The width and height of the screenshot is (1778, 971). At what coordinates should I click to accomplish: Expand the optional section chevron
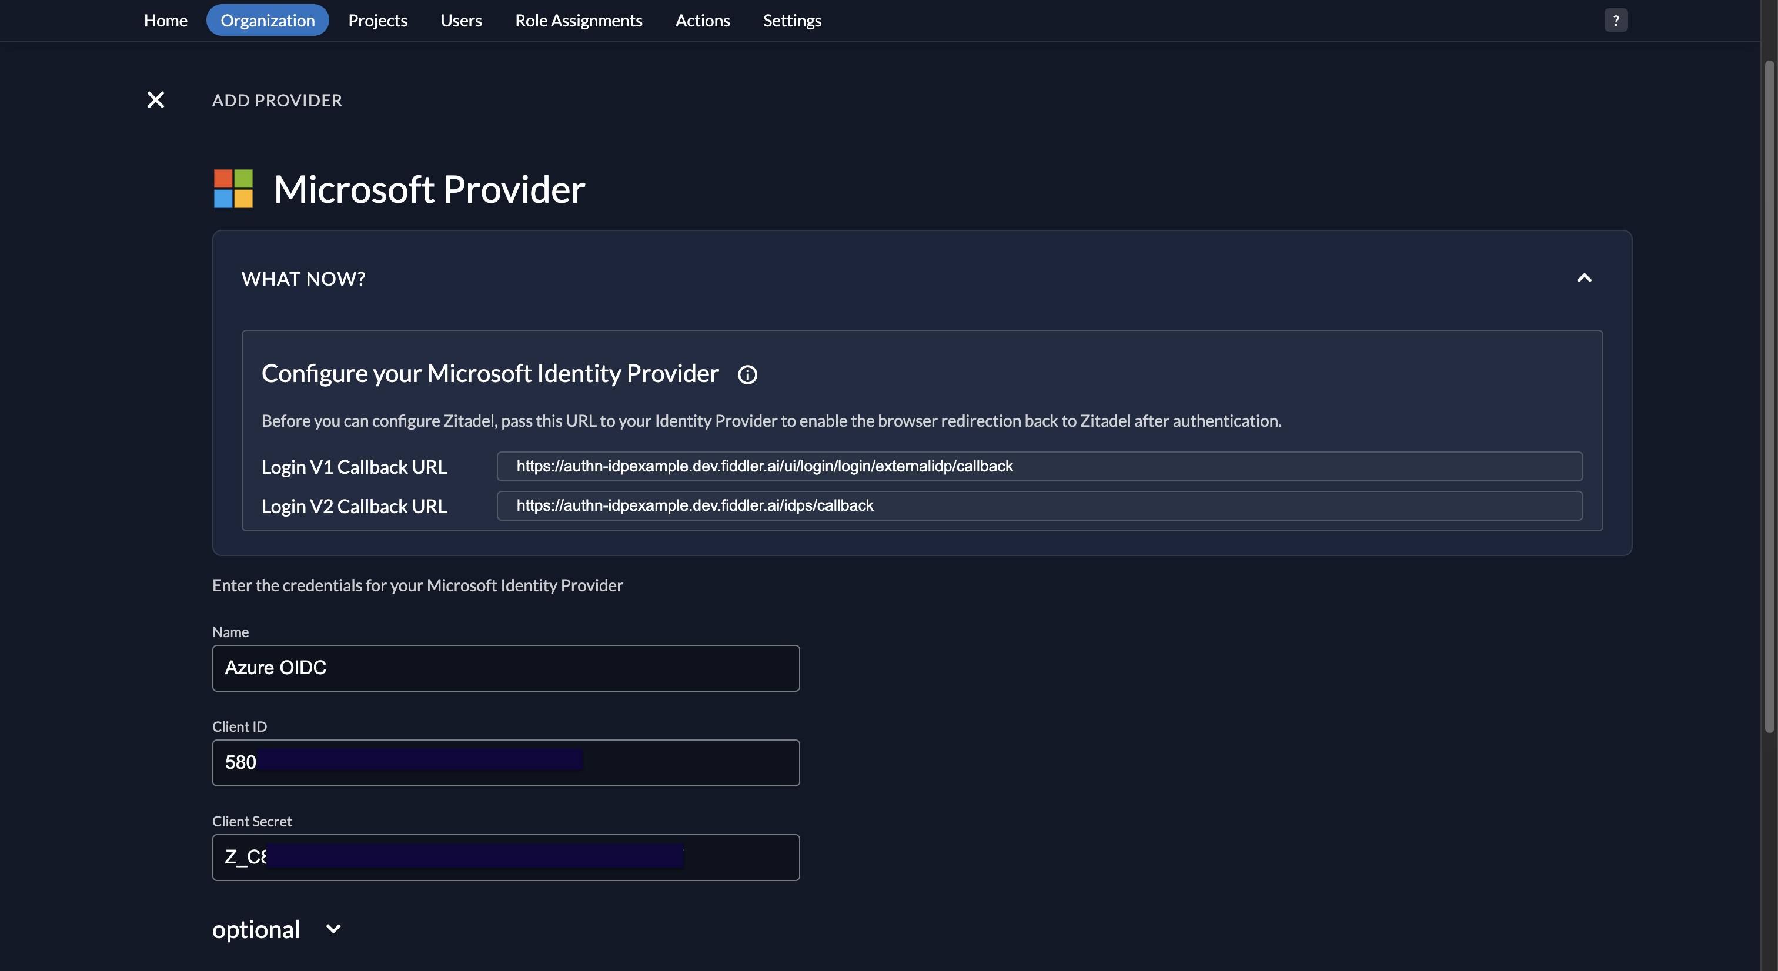(x=333, y=929)
